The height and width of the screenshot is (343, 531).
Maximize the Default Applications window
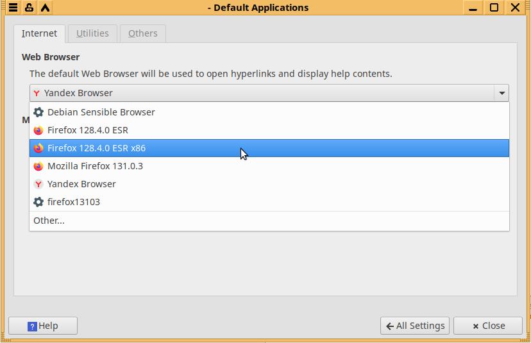pos(494,8)
